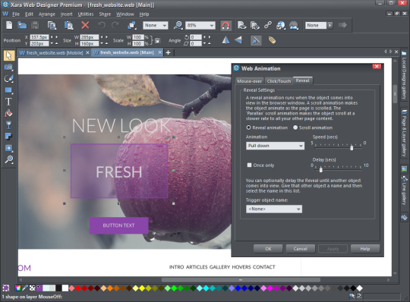Image resolution: width=410 pixels, height=302 pixels.
Task: Flip the selection vertically
Action: tap(238, 40)
